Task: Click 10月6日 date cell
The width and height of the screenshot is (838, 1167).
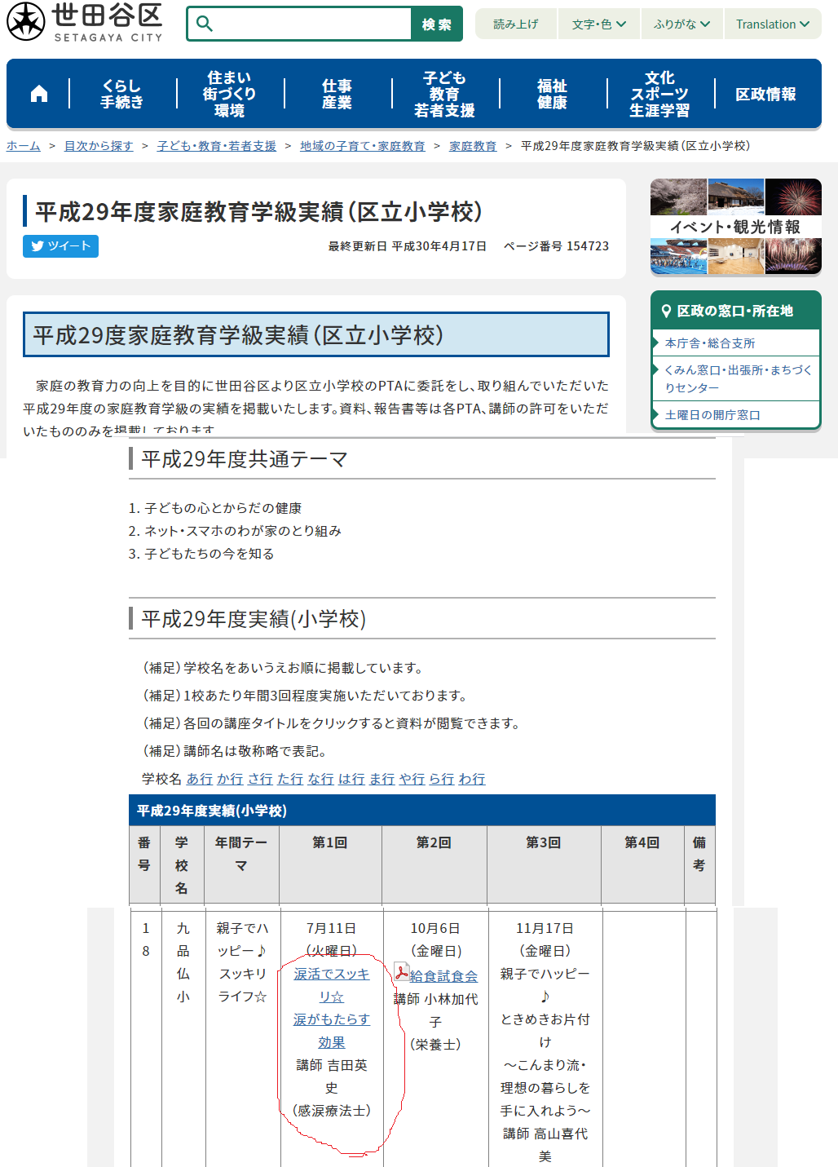Action: 435,929
